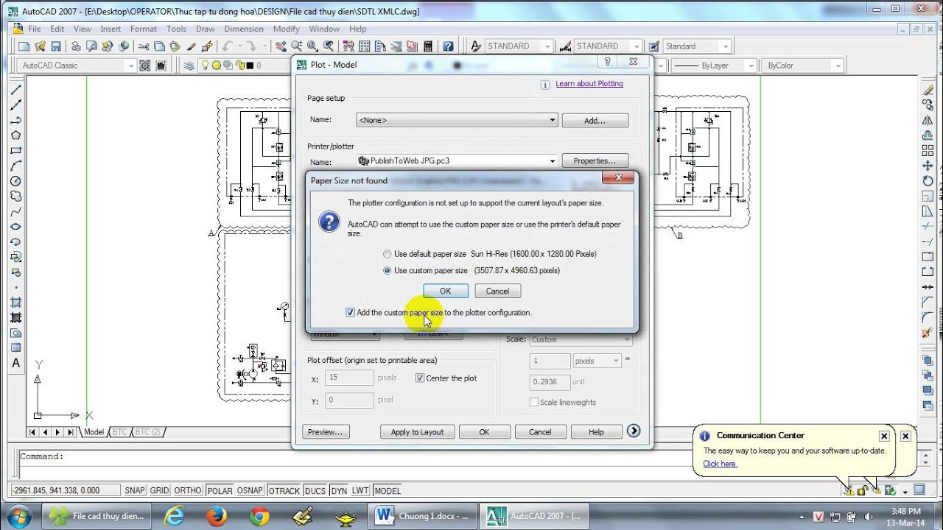Click the Explode modify tool

928,333
